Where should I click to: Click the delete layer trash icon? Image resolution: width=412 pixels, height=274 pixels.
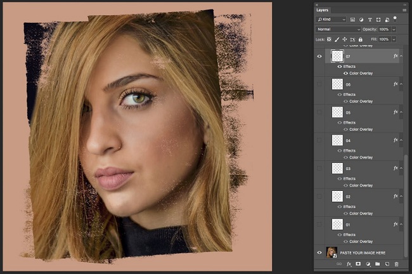(x=397, y=263)
